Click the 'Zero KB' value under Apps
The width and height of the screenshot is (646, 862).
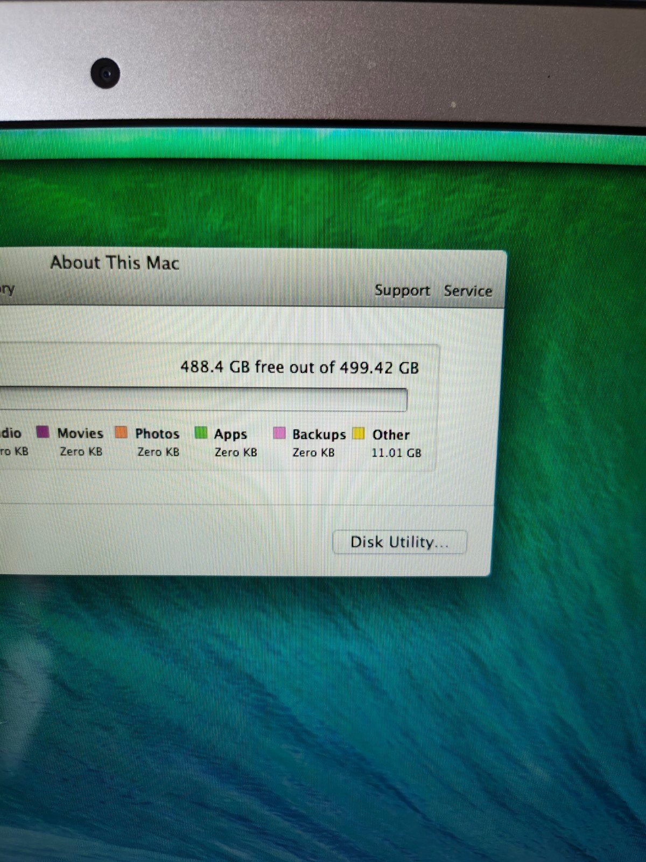point(236,453)
